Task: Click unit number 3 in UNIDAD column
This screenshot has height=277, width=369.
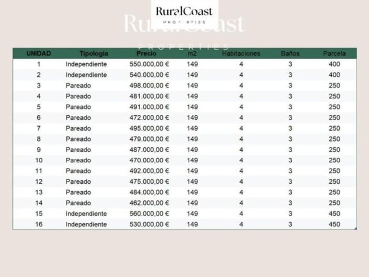Action: click(x=39, y=85)
